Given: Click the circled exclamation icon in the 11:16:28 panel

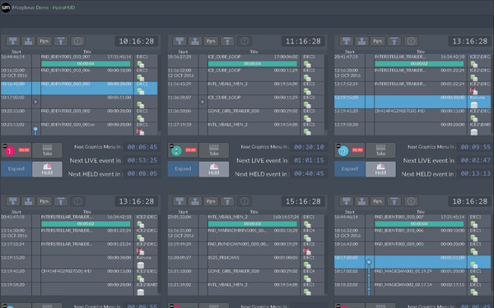Looking at the screenshot, I should click(245, 41).
